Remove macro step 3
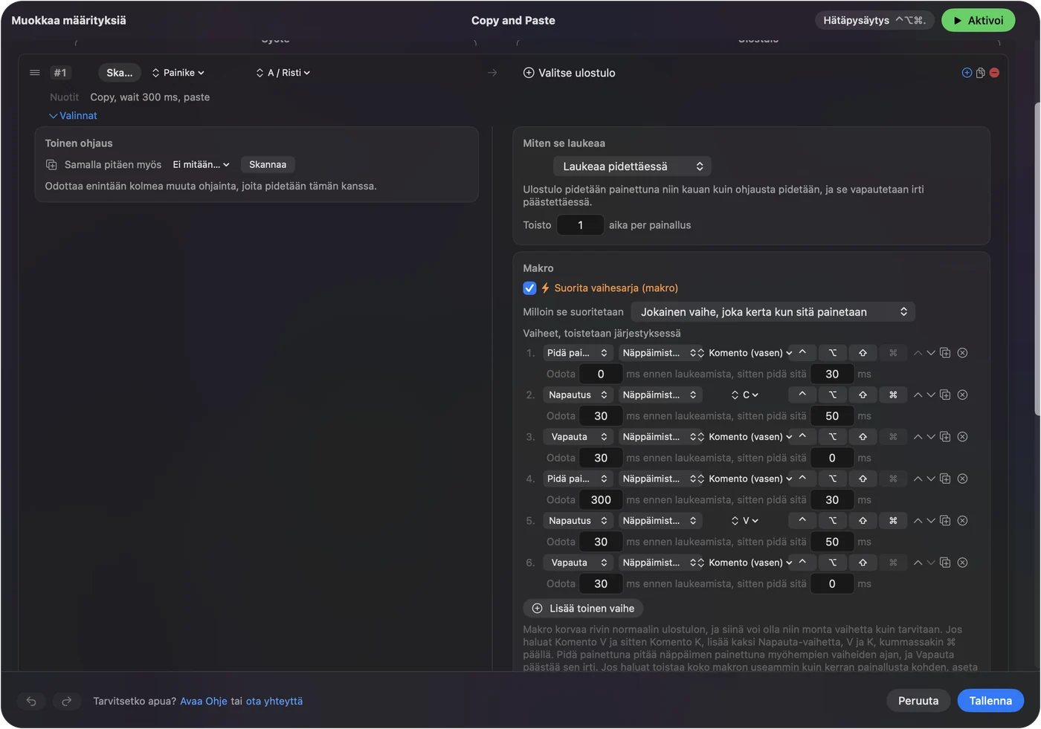The image size is (1041, 729). click(x=962, y=437)
